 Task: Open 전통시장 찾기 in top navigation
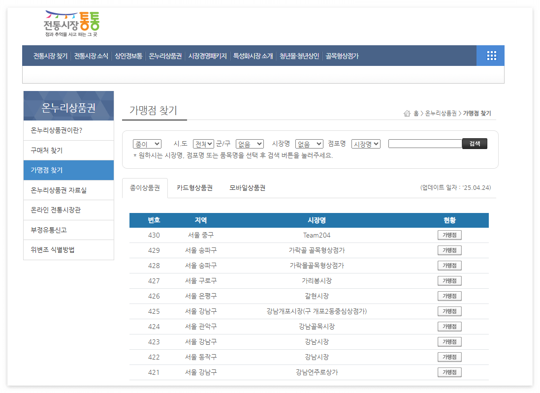tap(50, 56)
